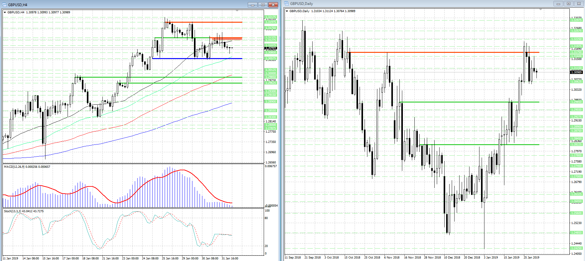
Task: Click the '10 Dec 2018' date on Daily time axis
Action: click(x=452, y=258)
